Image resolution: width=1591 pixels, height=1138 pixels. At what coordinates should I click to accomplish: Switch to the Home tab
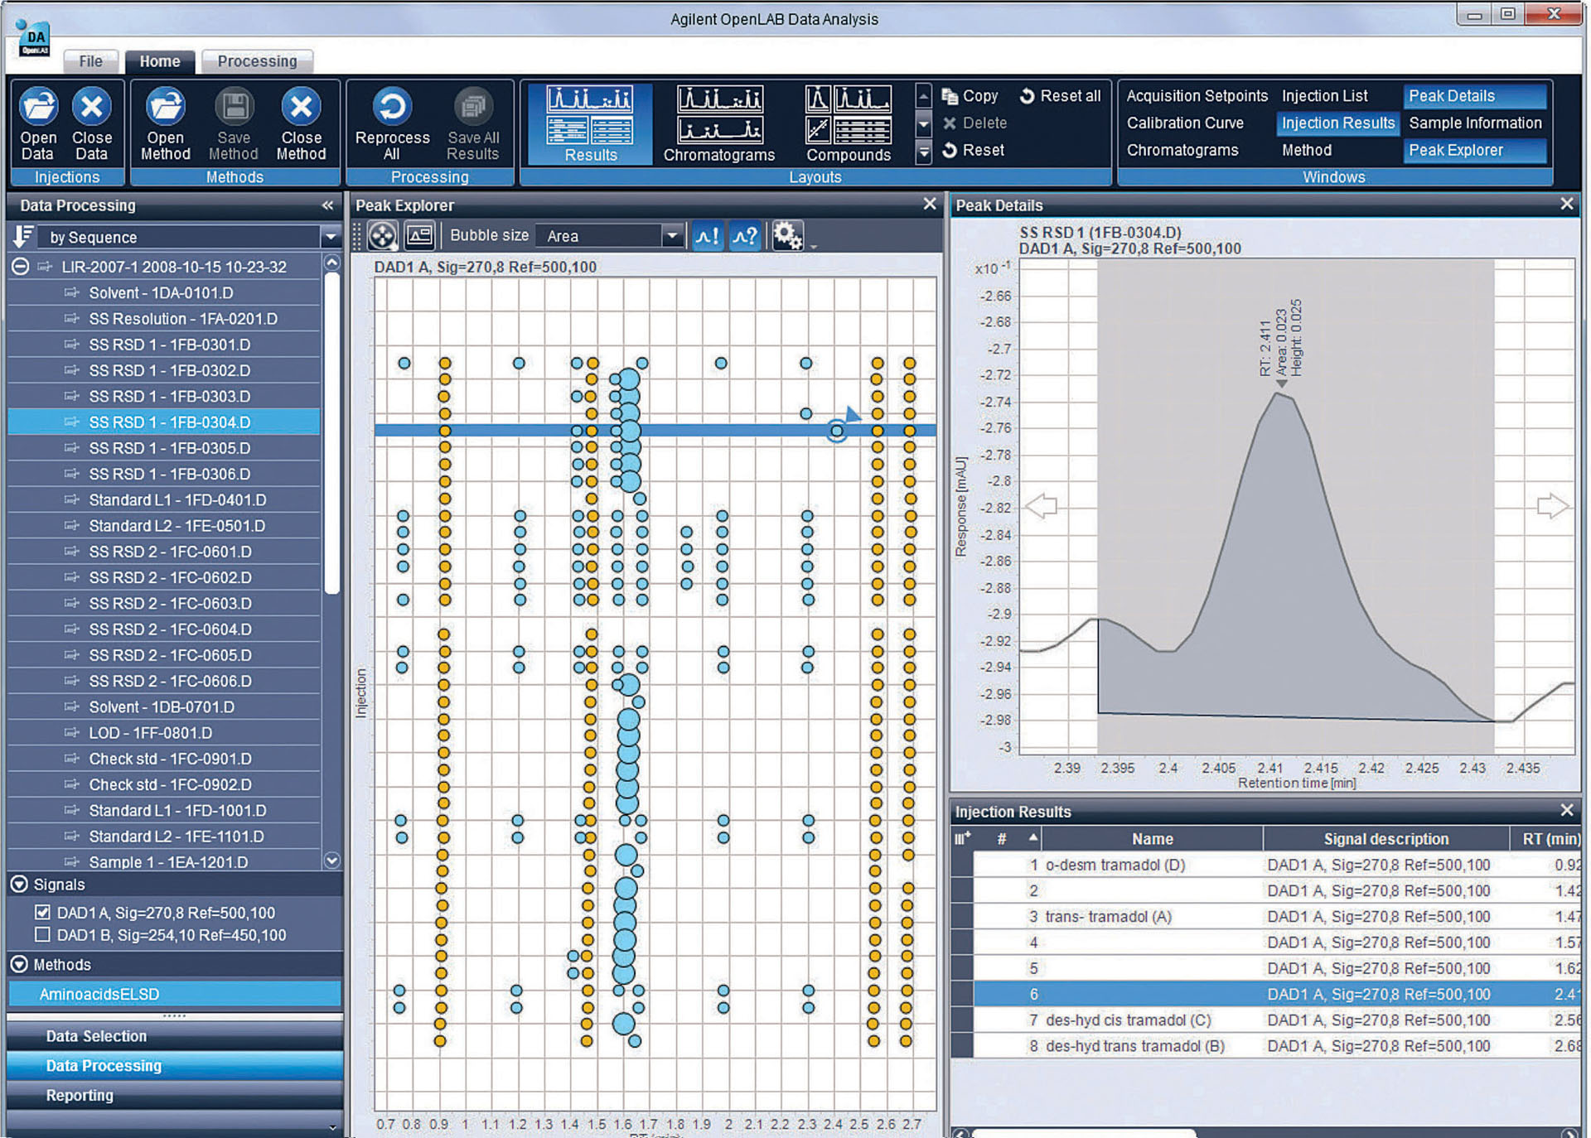pos(160,61)
